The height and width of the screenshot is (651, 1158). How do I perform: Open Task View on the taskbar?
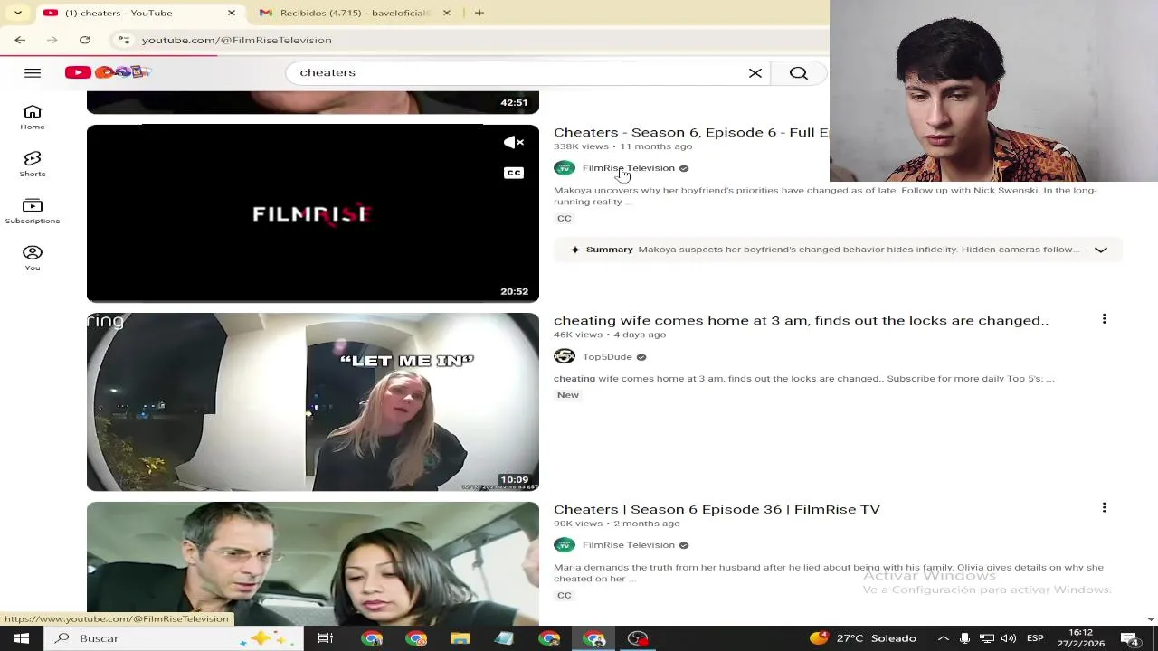(326, 638)
